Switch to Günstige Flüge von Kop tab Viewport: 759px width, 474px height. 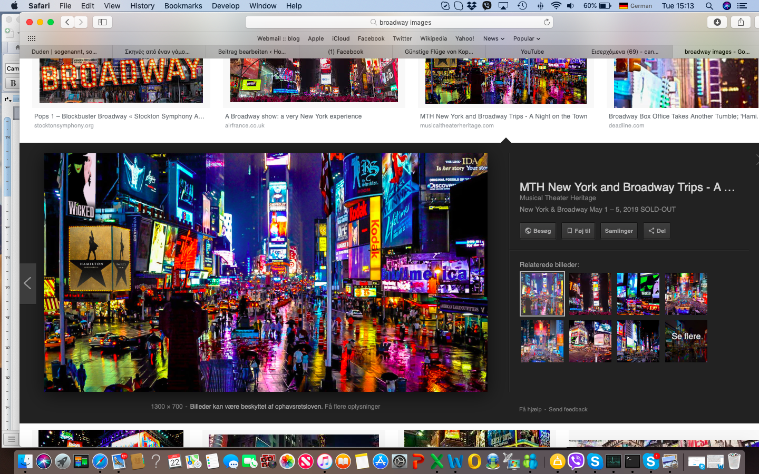[439, 52]
